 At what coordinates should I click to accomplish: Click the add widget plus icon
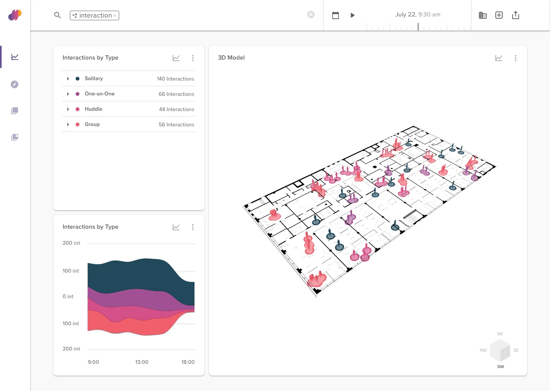[499, 15]
